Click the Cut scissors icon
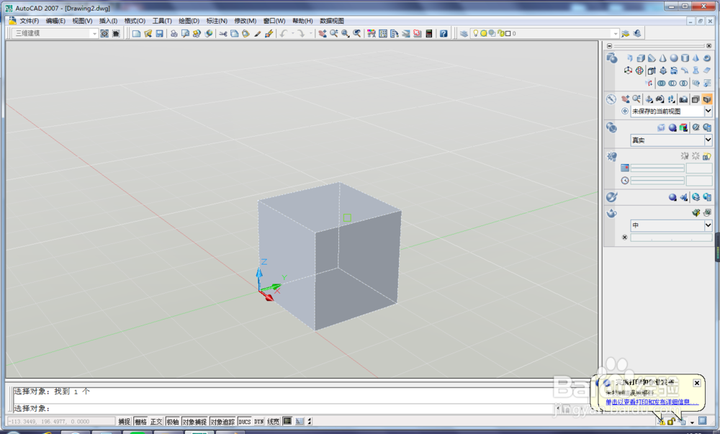 tap(223, 34)
